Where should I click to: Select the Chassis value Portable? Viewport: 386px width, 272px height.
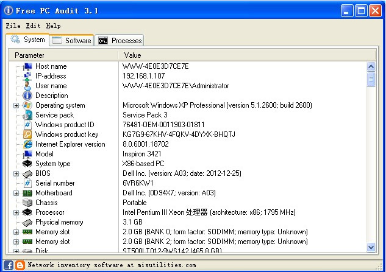pos(134,203)
